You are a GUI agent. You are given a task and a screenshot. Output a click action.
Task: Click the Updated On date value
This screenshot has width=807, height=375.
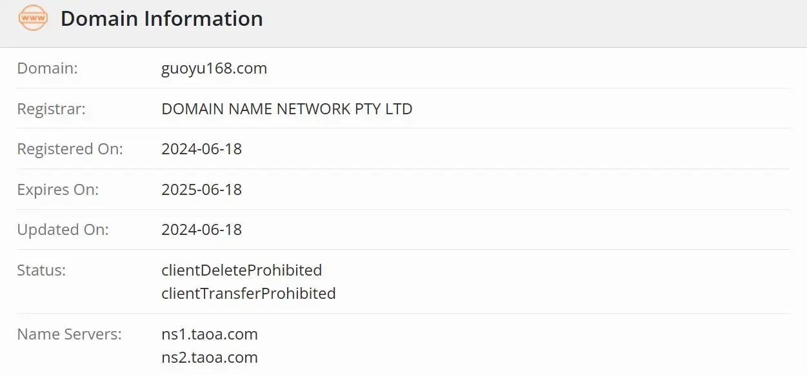click(202, 230)
